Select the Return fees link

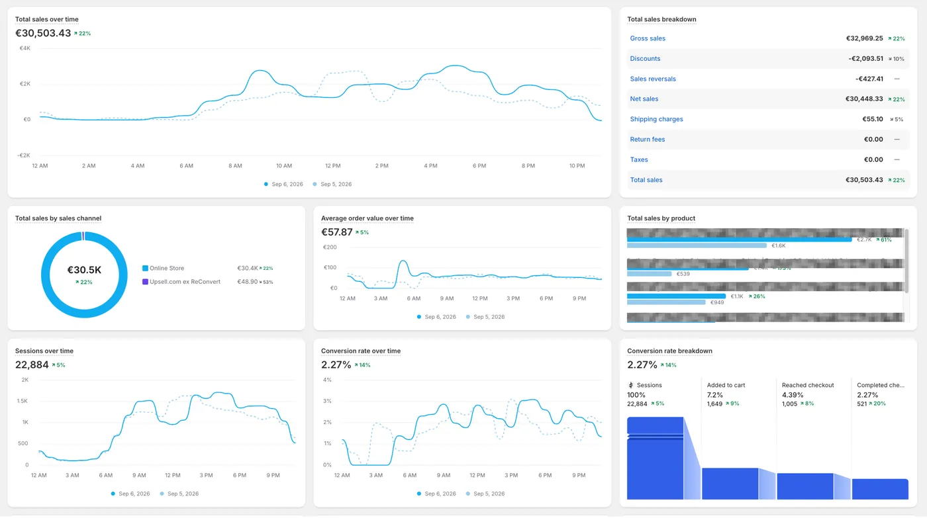coord(648,140)
